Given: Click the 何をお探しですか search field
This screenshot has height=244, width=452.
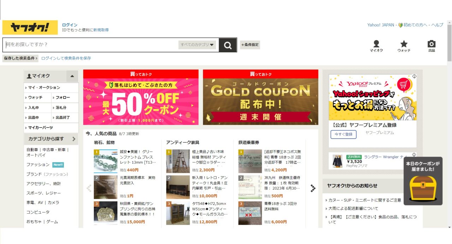Looking at the screenshot, I should 92,45.
